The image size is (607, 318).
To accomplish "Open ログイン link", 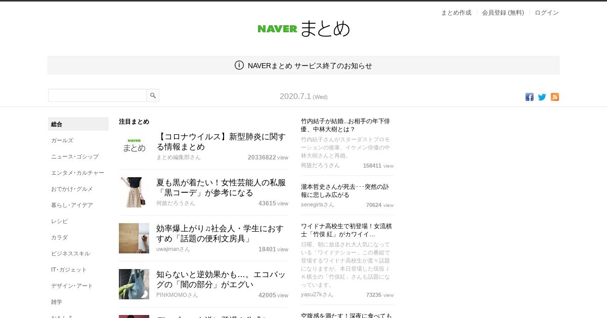I will [547, 13].
